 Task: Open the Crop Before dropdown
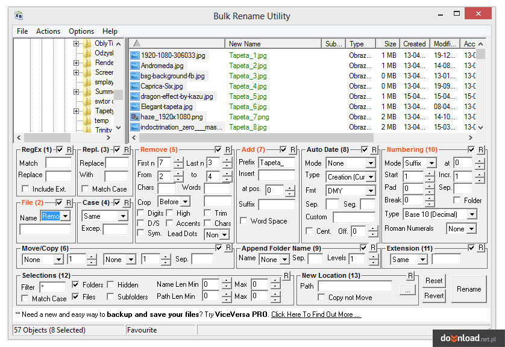pyautogui.click(x=186, y=202)
